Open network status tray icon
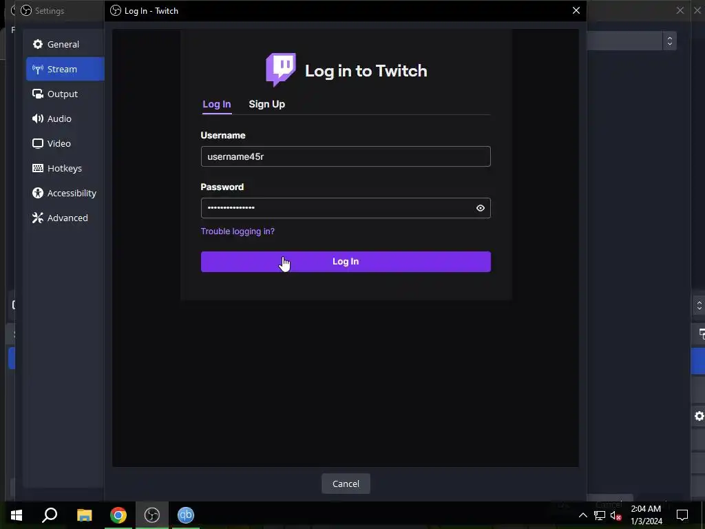705x529 pixels. (600, 515)
